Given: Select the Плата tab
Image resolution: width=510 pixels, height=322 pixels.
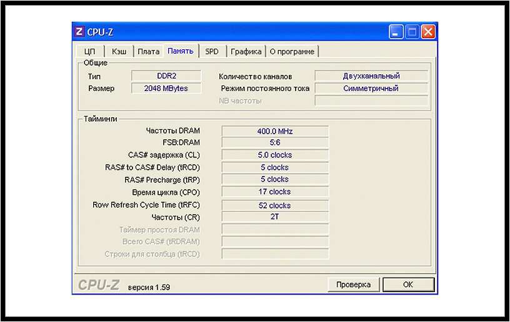Looking at the screenshot, I should click(x=148, y=52).
